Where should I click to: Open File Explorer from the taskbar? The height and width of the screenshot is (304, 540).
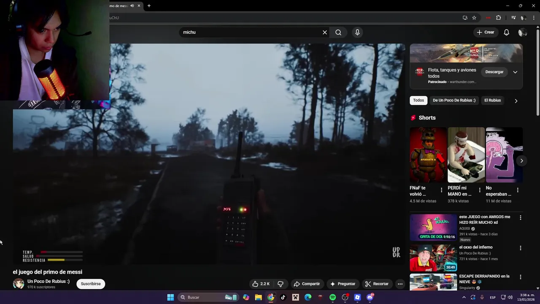[258, 297]
